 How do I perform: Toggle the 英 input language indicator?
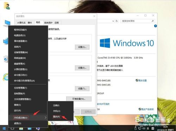148,129
